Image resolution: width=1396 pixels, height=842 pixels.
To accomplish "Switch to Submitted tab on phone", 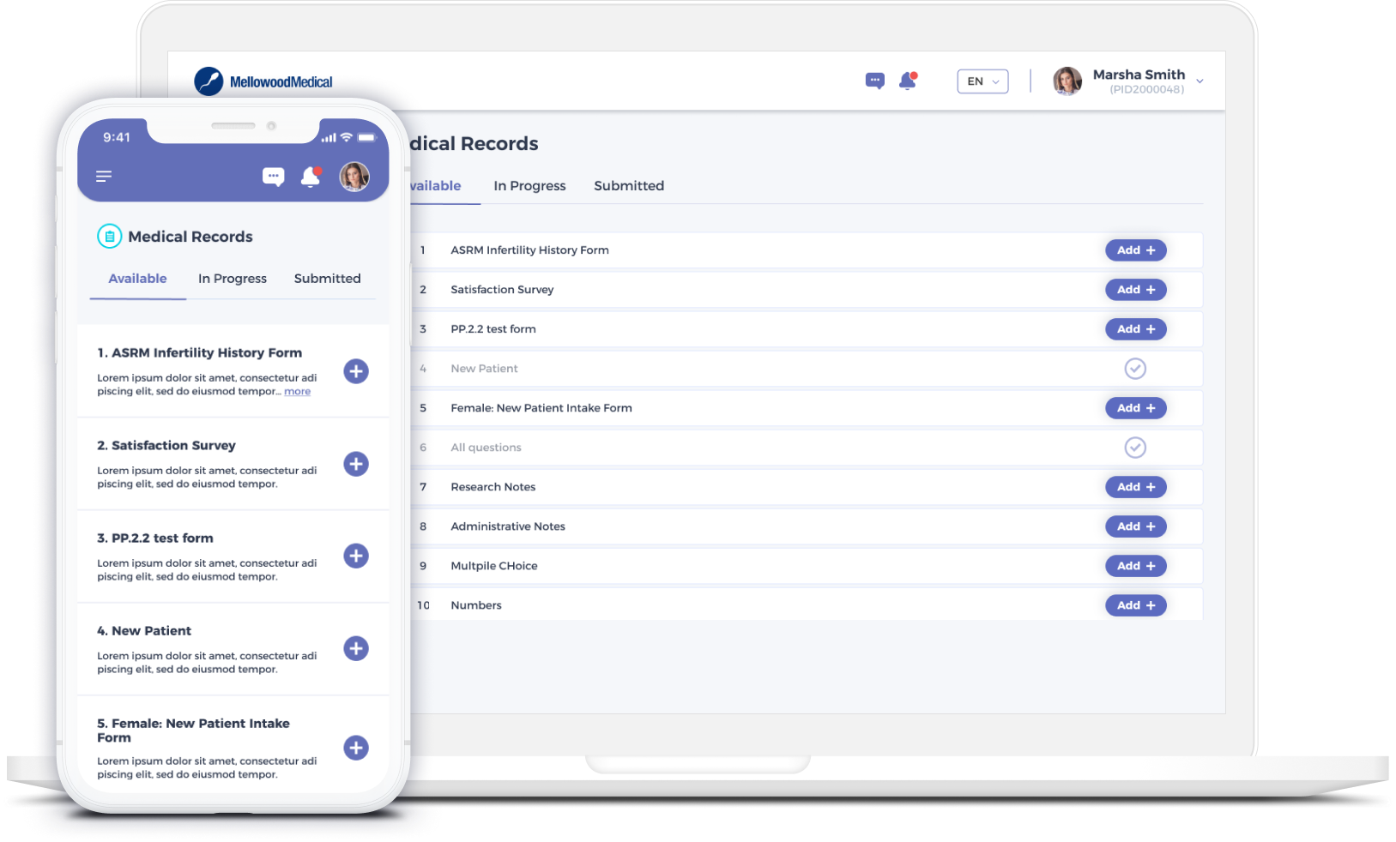I will tap(327, 279).
